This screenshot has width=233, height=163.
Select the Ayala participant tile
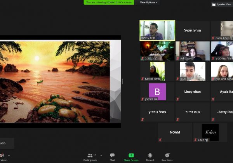222,92
